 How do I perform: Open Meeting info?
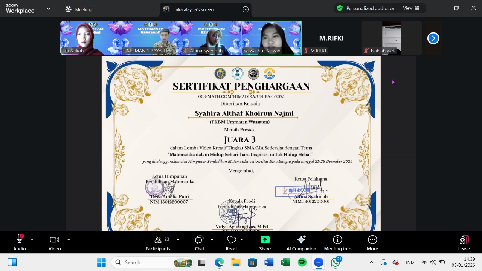pos(337,243)
